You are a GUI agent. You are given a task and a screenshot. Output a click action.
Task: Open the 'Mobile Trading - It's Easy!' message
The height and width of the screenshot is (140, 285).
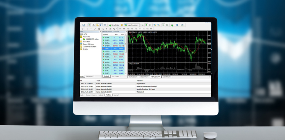146,89
